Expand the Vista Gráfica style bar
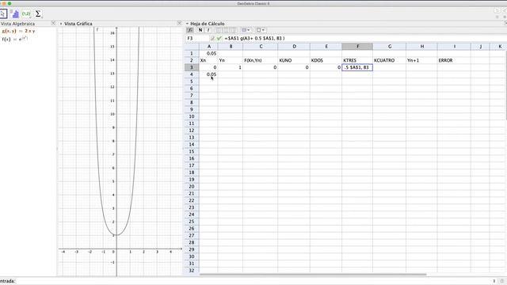Viewport: 507px width, 285px height. click(61, 24)
